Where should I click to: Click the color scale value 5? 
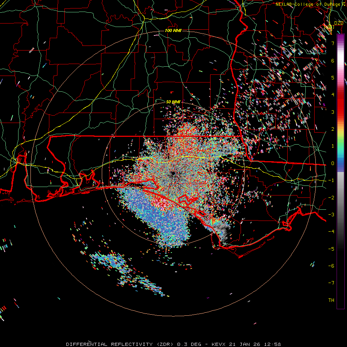coord(333,77)
